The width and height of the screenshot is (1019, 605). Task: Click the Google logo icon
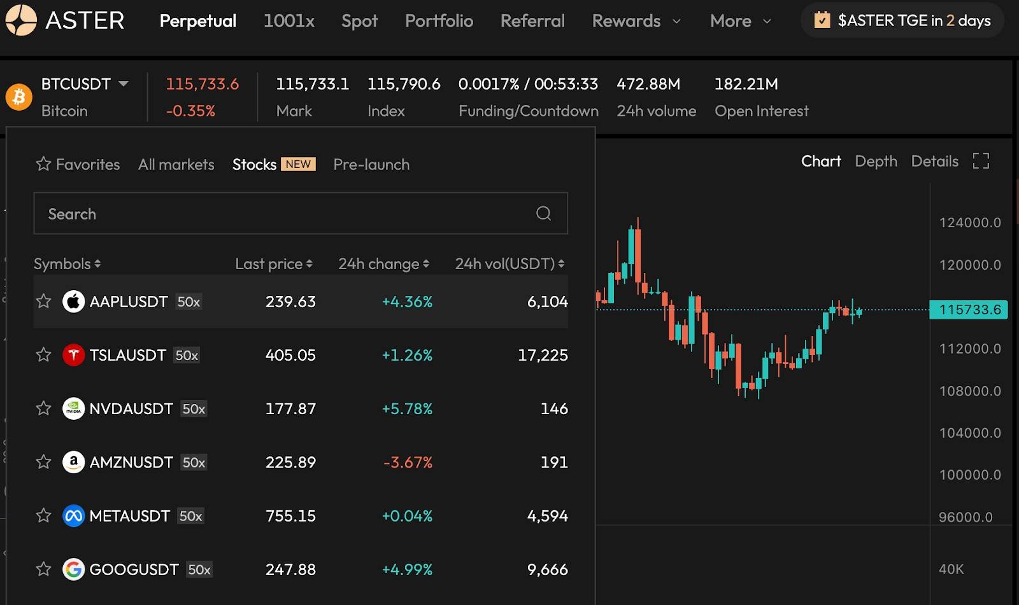click(73, 569)
